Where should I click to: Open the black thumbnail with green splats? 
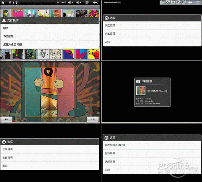click(x=18, y=54)
